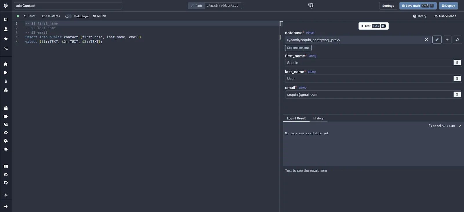464x212 pixels.
Task: Open Variables dollar icon in sidebar
Action: tap(6, 81)
